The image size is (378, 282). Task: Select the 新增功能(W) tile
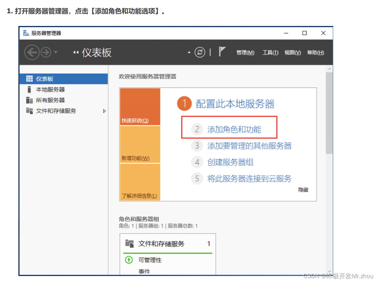click(x=140, y=145)
